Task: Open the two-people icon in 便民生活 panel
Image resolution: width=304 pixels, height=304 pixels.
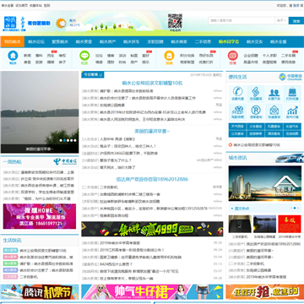Action: click(274, 92)
